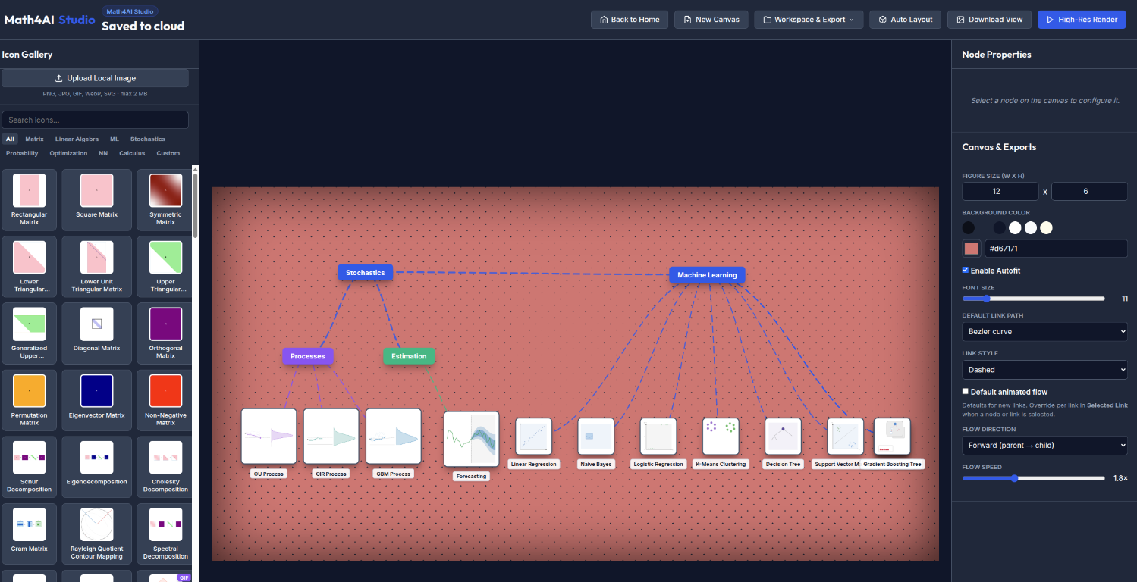
Task: Choose the Cholesky Decomposition icon
Action: (x=165, y=467)
